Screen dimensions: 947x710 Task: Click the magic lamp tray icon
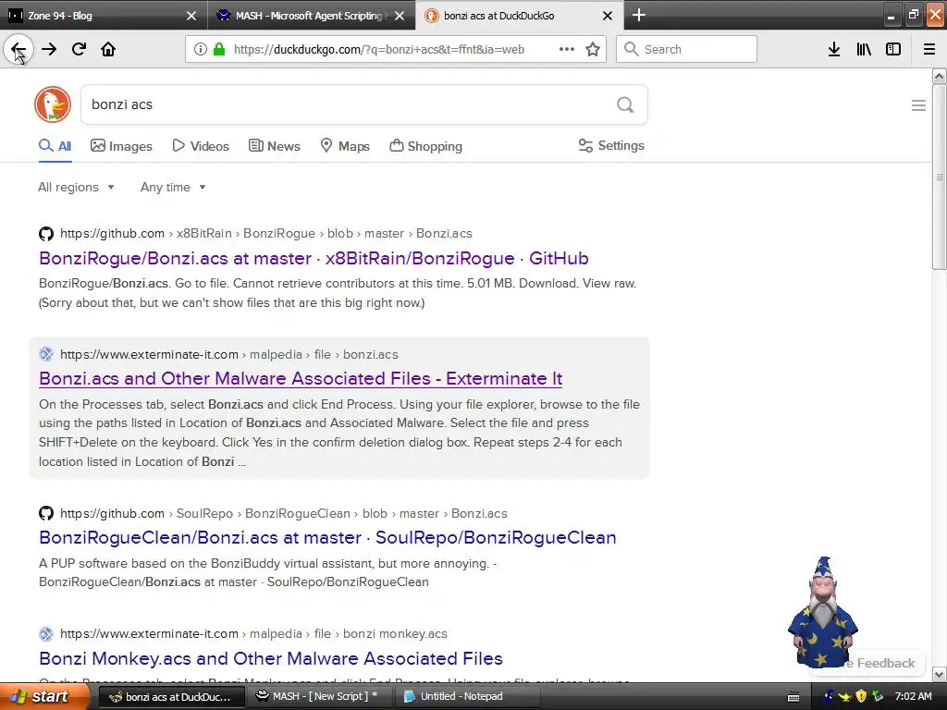point(844,697)
